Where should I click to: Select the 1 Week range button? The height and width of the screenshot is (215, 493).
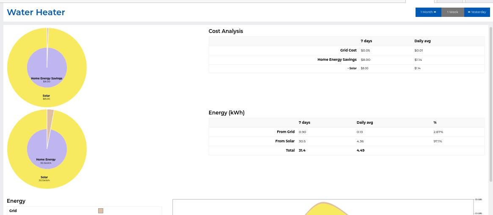[452, 12]
